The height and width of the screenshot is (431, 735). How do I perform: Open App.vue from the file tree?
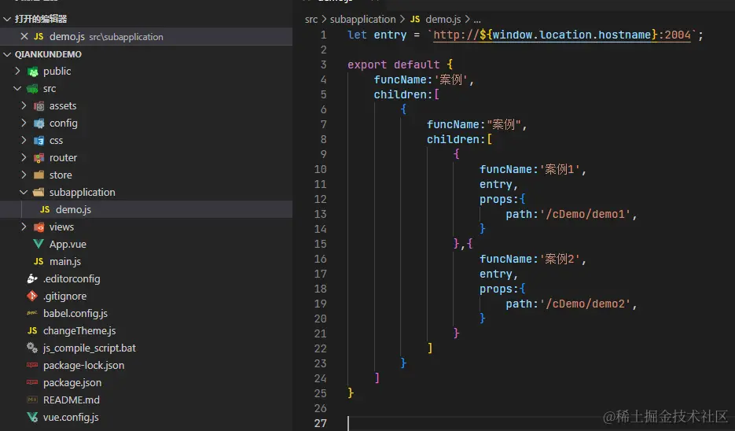click(x=68, y=245)
